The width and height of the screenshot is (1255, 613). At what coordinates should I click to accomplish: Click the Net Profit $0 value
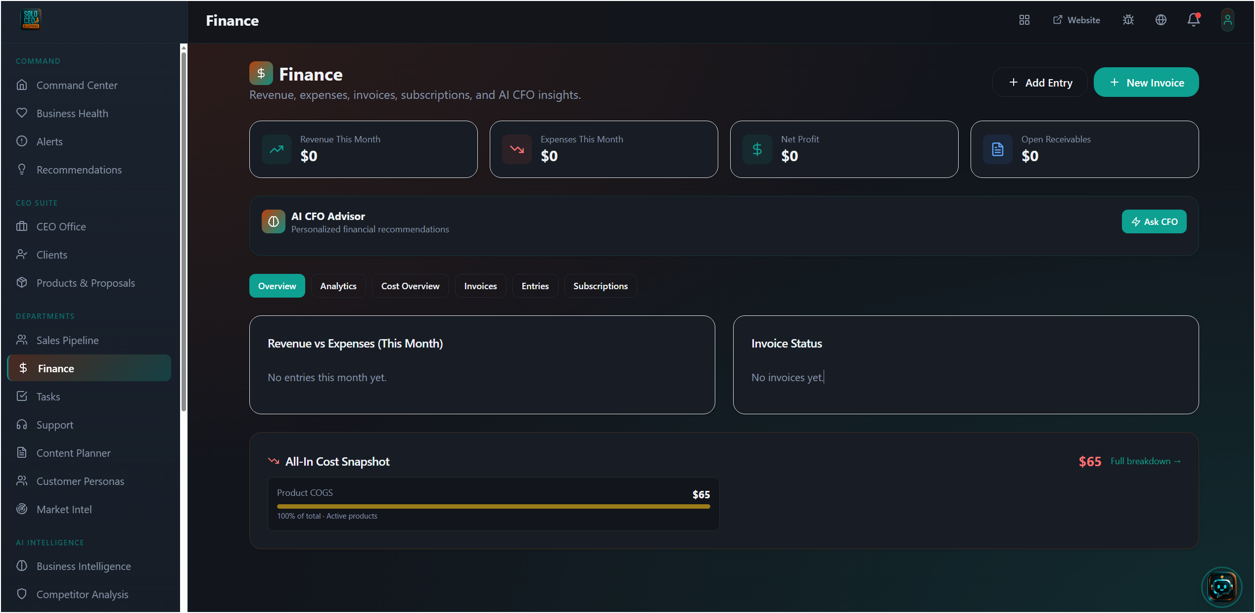click(790, 156)
